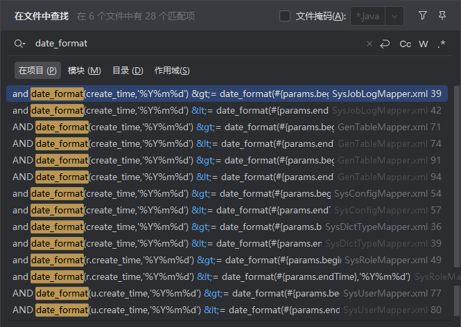Image resolution: width=461 pixels, height=327 pixels.
Task: Select result SysRoleMapper.xml line 49
Action: point(227,260)
